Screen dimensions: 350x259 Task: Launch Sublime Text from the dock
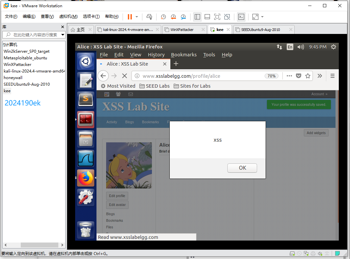[x=86, y=100]
